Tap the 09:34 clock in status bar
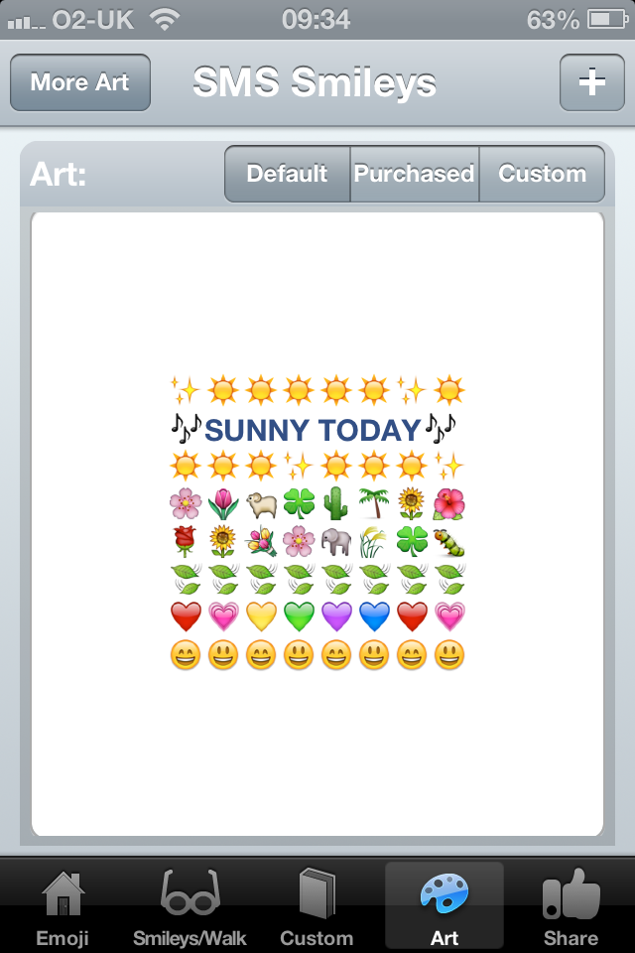The height and width of the screenshot is (953, 635). (x=316, y=20)
